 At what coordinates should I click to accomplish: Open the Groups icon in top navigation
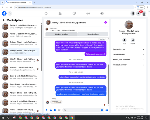tap(88, 13)
